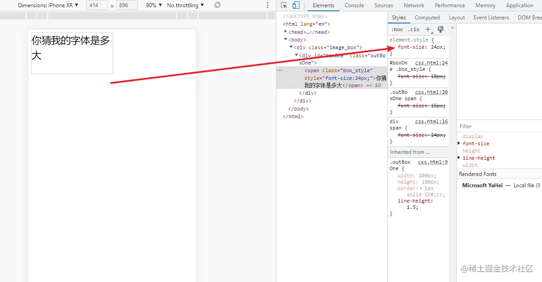Expand the head element node
Viewport: 542px width, 282px height.
coord(286,32)
